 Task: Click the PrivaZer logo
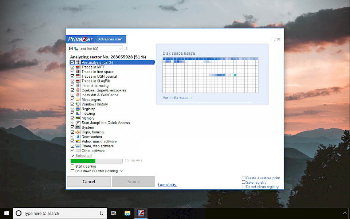click(80, 39)
